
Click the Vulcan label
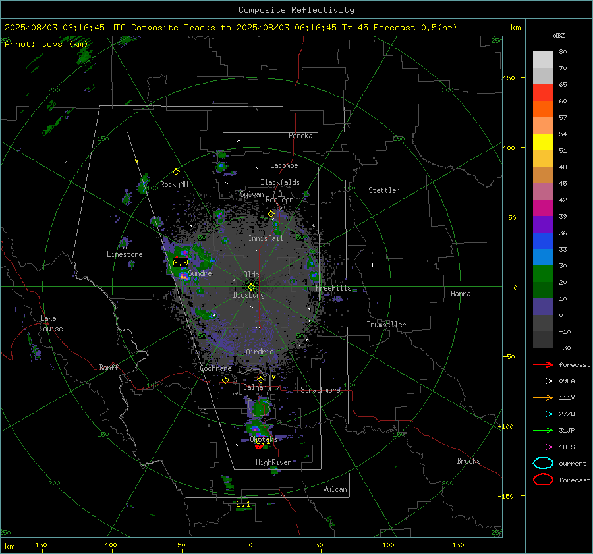[x=335, y=489]
